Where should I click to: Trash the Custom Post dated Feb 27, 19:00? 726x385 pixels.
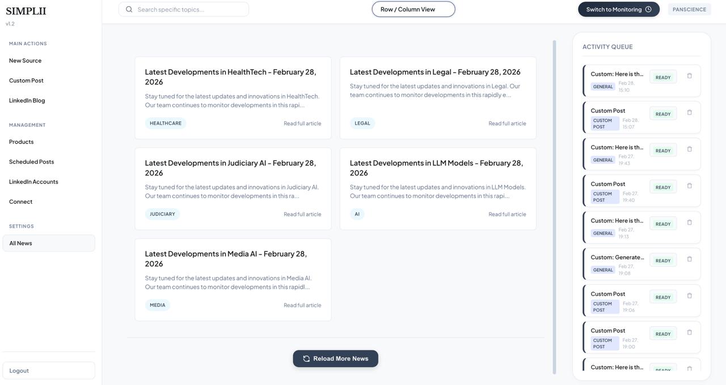[x=689, y=332]
